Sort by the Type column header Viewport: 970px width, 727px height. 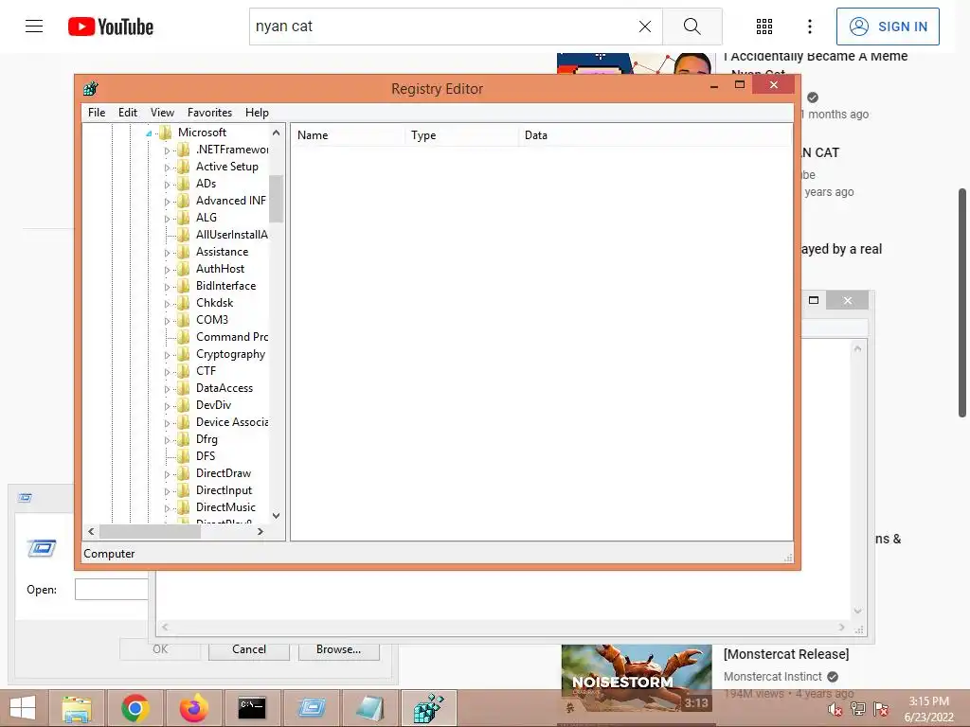462,135
